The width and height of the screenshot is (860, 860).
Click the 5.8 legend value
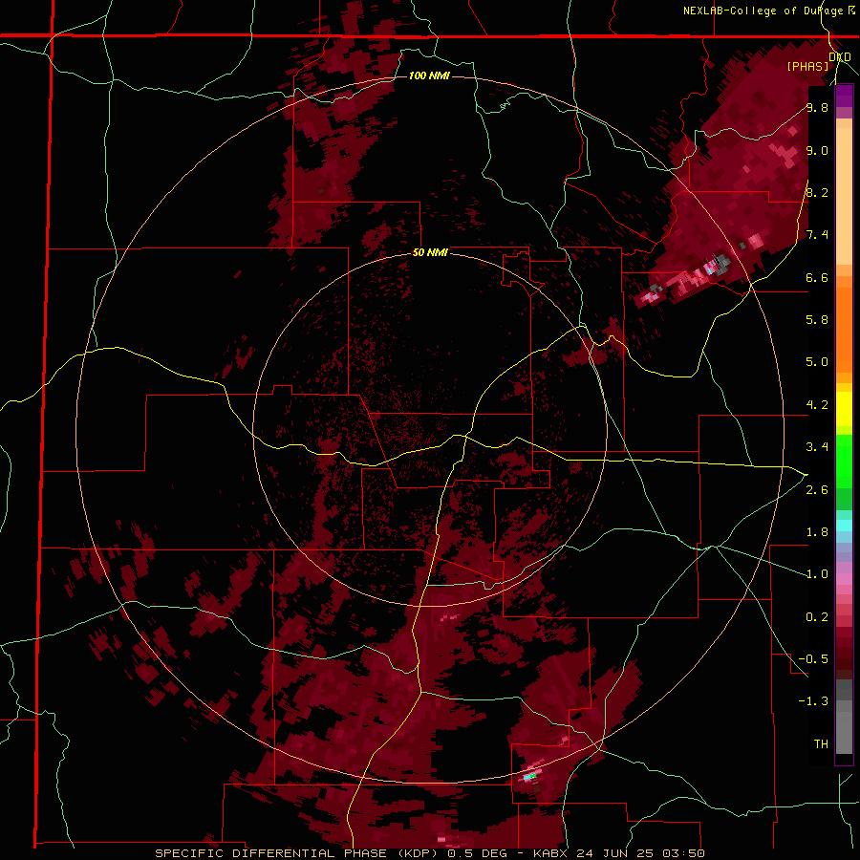point(817,320)
